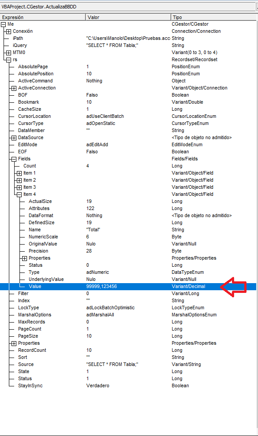
Task: Collapse the rs recordset node
Action: click(x=8, y=60)
